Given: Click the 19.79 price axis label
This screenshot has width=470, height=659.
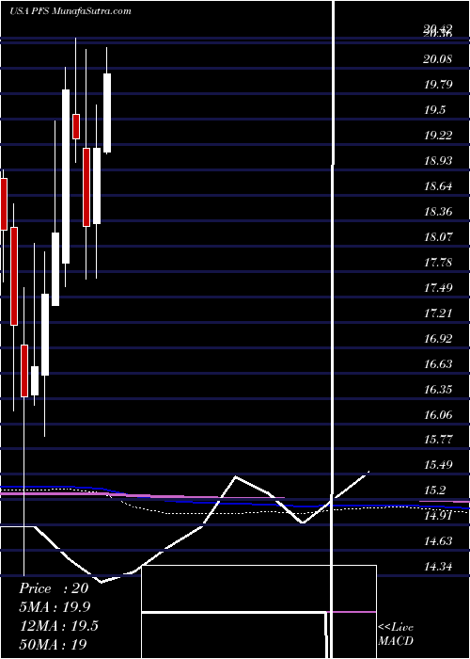Looking at the screenshot, I should (x=438, y=85).
